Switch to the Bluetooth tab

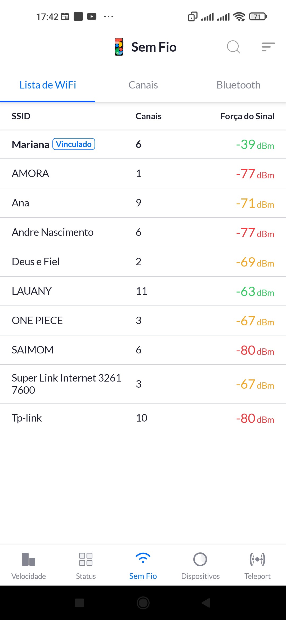point(238,85)
